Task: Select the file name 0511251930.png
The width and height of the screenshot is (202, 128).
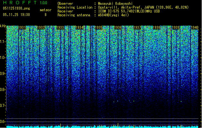Action: coord(16,8)
